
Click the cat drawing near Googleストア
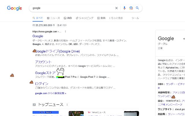click(x=60, y=71)
